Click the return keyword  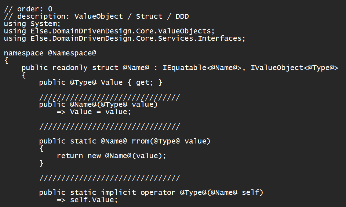[x=70, y=156]
